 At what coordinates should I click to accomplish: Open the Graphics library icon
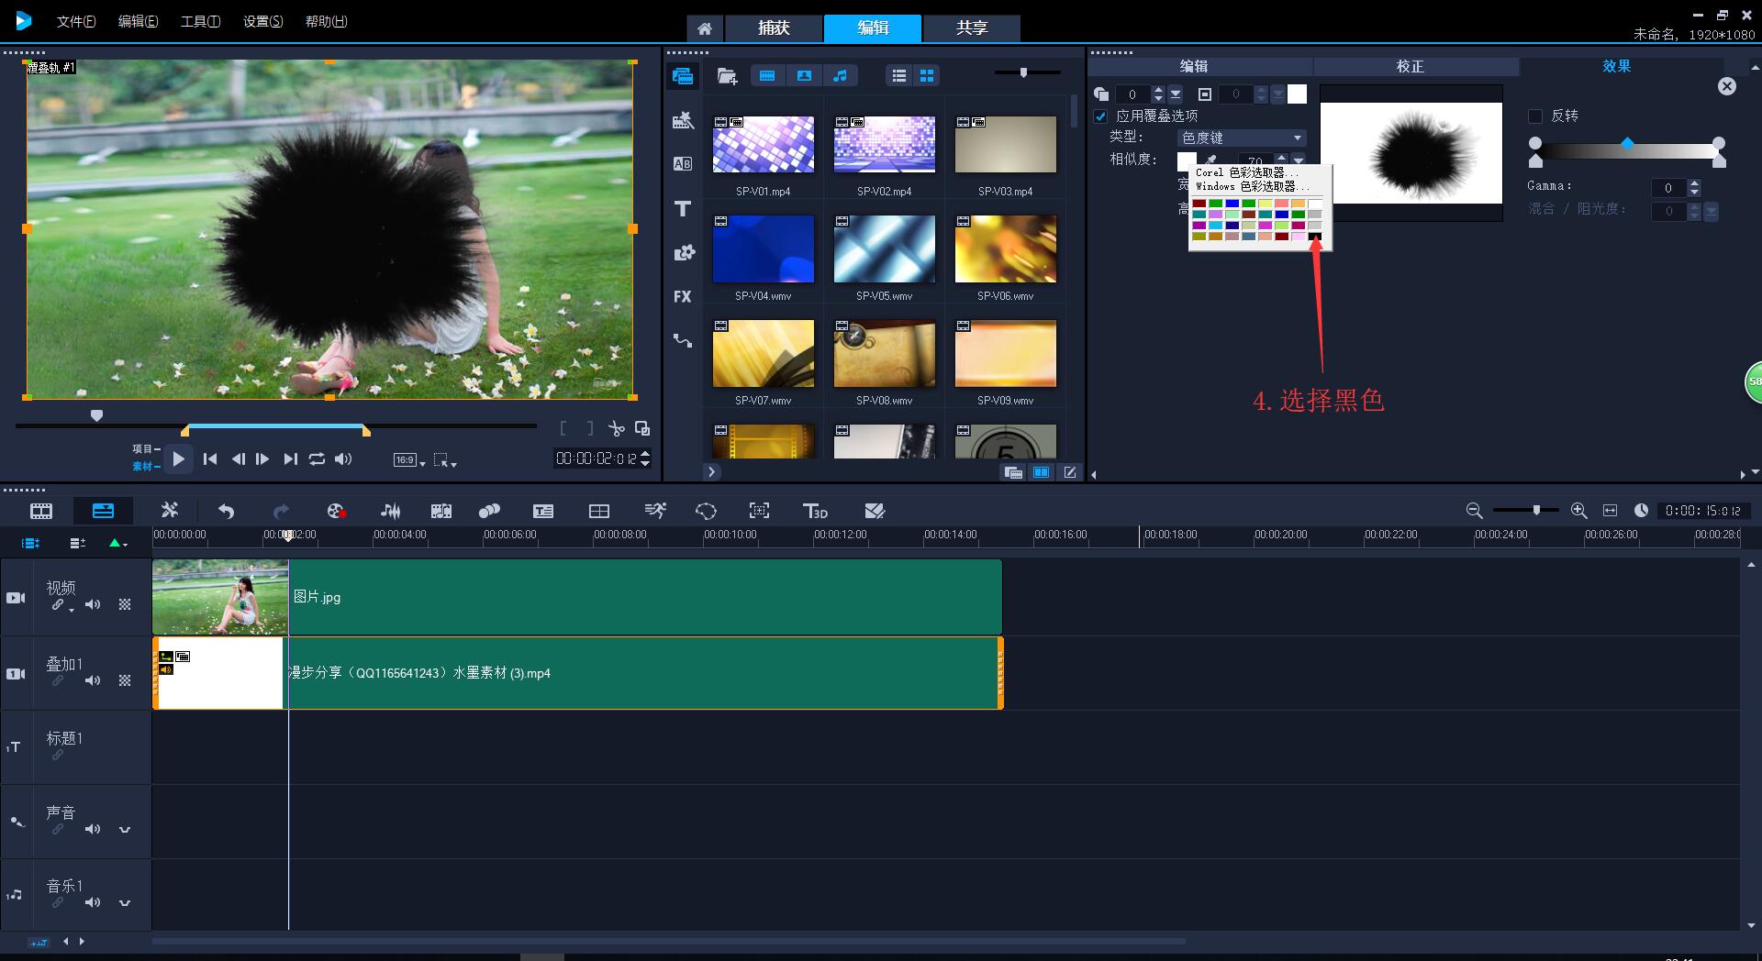[684, 252]
